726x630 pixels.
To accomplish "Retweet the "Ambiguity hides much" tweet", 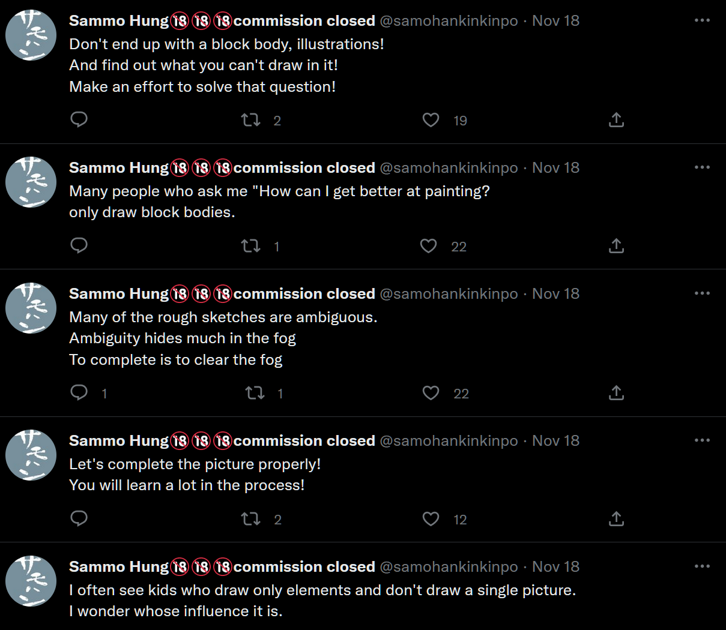I will click(255, 393).
